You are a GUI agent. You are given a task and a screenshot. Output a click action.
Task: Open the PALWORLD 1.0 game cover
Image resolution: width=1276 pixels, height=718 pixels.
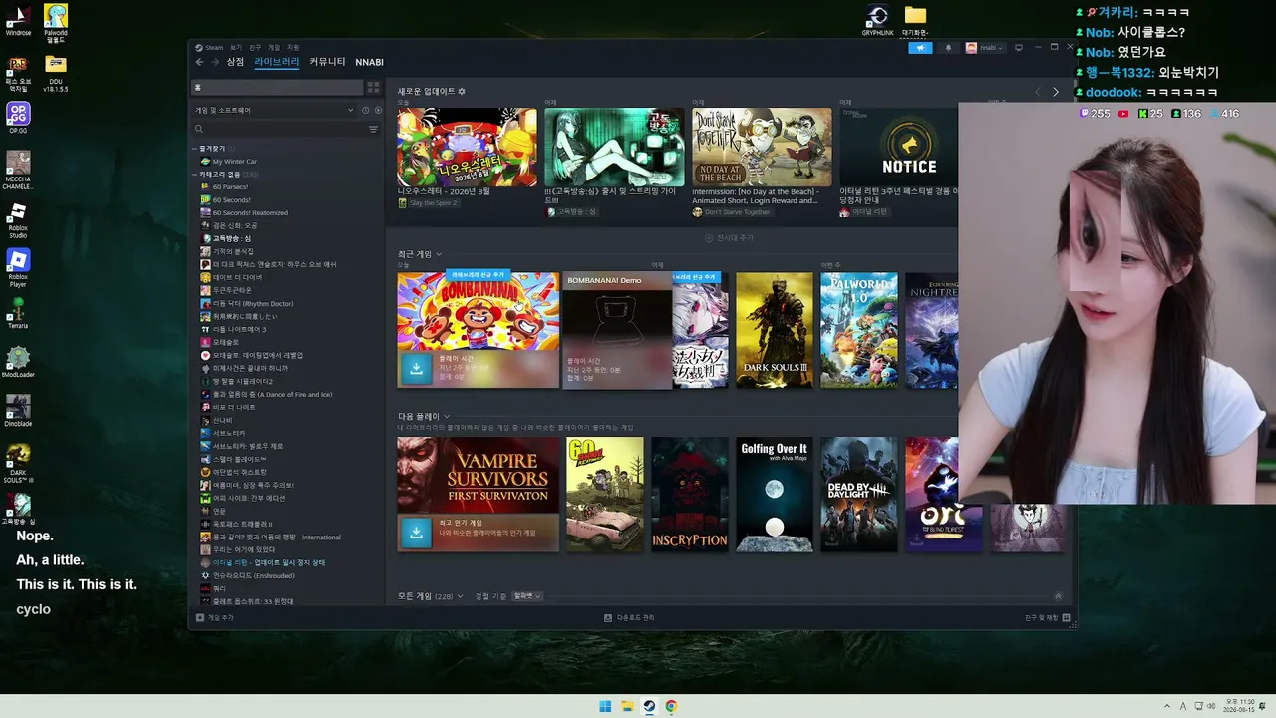click(x=859, y=330)
